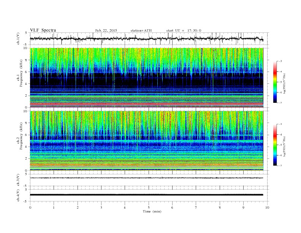Click the "8" kHz tick on ch.1 frequency axis
The image size is (301, 233).
26,60
